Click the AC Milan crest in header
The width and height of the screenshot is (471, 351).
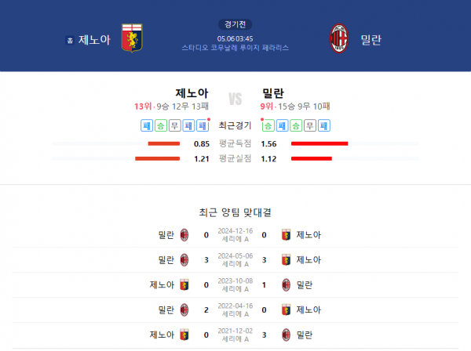(339, 38)
